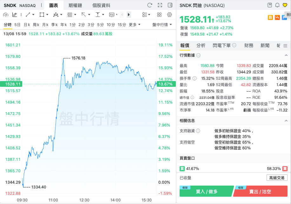Open the hamburger menu at end of quote tabs
The height and width of the screenshot is (204, 291).
[285, 45]
